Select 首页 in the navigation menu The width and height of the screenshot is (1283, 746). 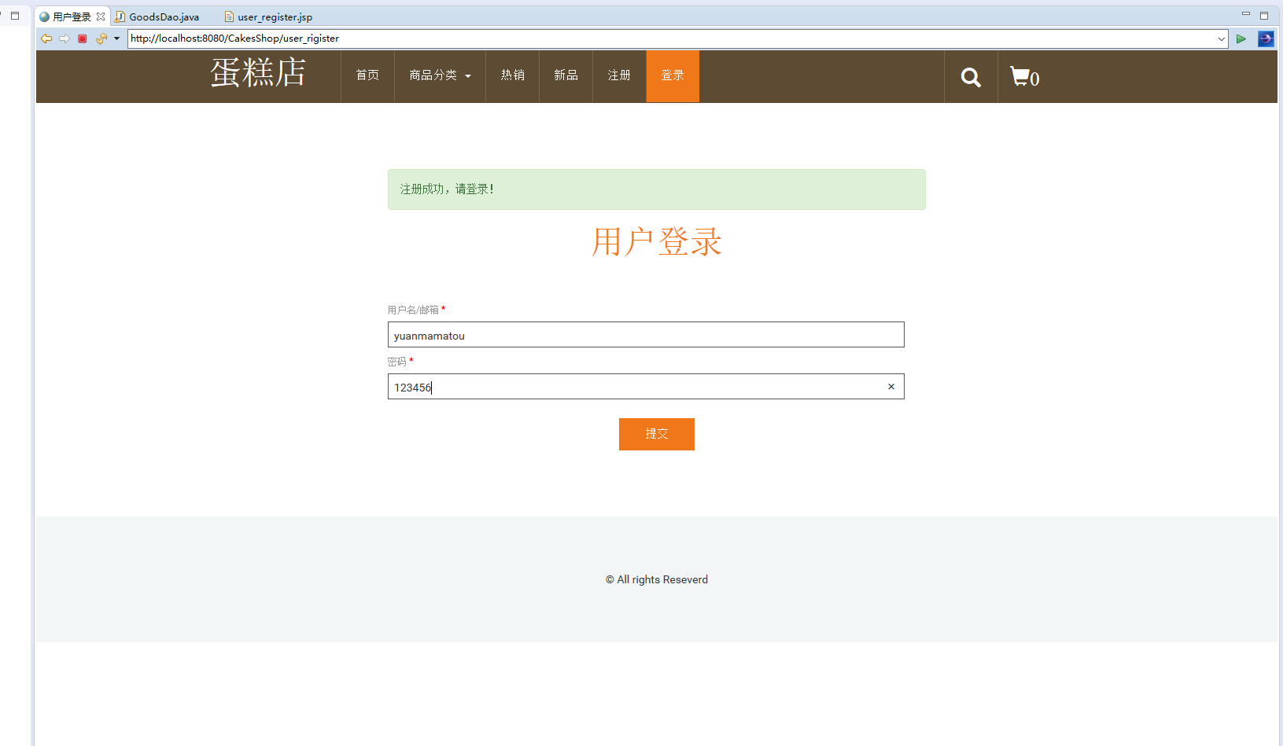pos(367,75)
